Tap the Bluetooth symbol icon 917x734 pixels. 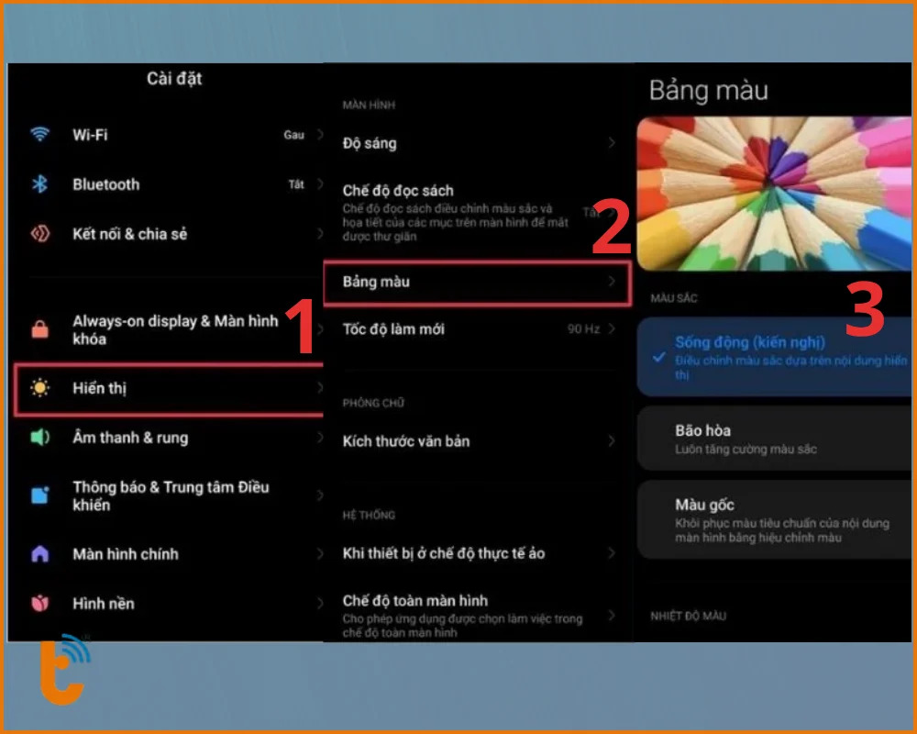(39, 184)
